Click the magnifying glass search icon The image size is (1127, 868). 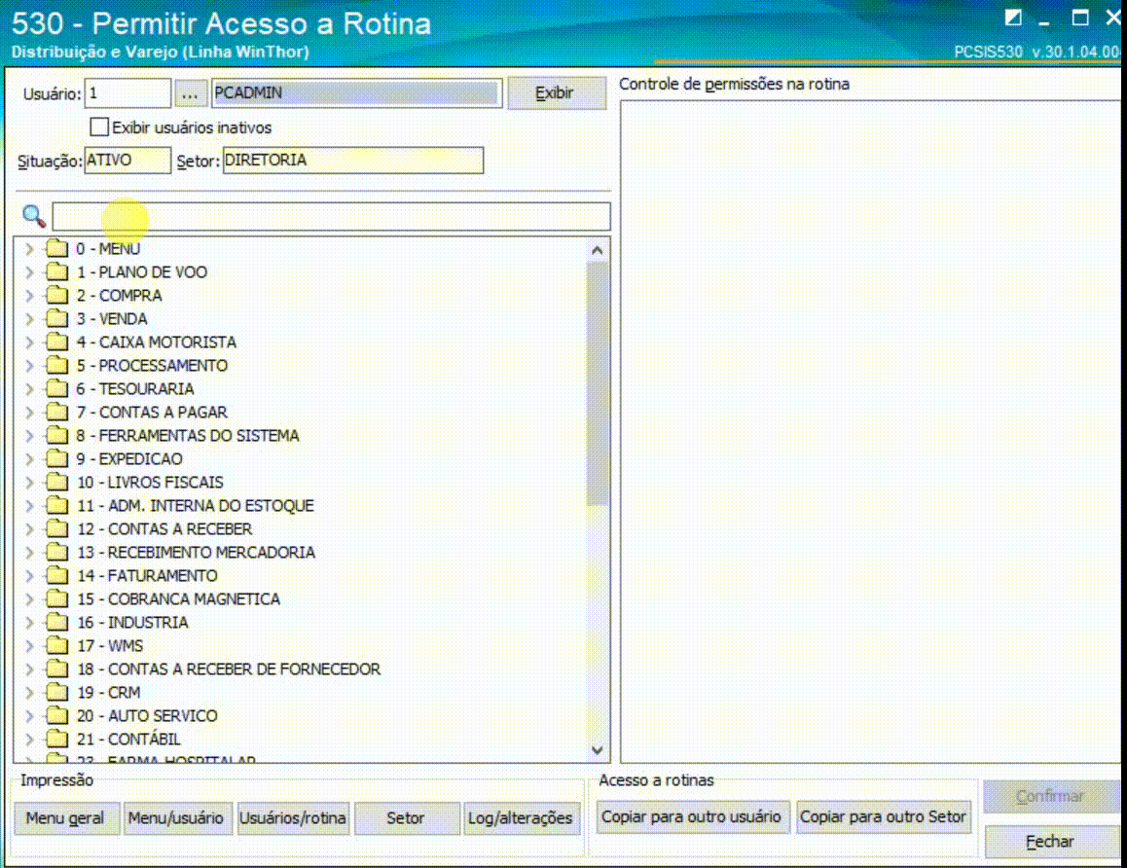(34, 216)
